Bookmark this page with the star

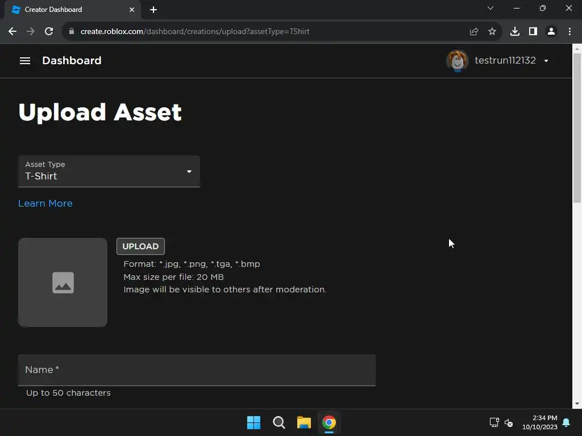492,32
